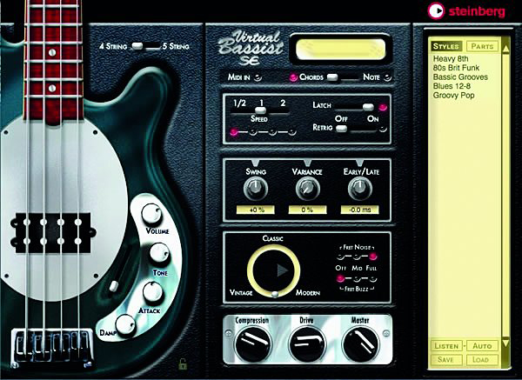Set Fret Noise to Off LED

340,257
